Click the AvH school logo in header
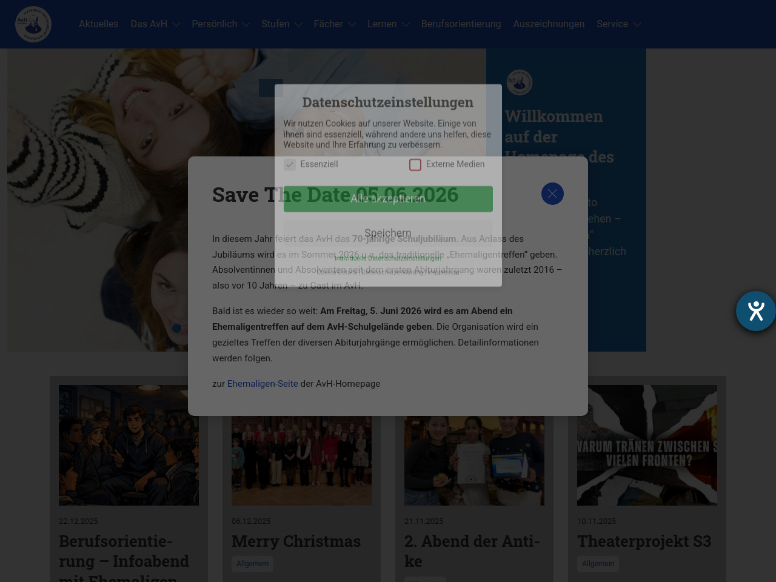Viewport: 776px width, 582px height. click(x=33, y=24)
